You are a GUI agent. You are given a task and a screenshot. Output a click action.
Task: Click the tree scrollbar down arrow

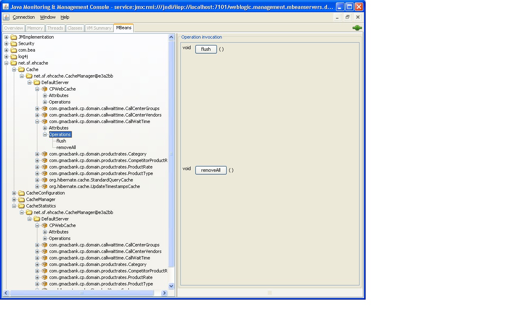[171, 286]
